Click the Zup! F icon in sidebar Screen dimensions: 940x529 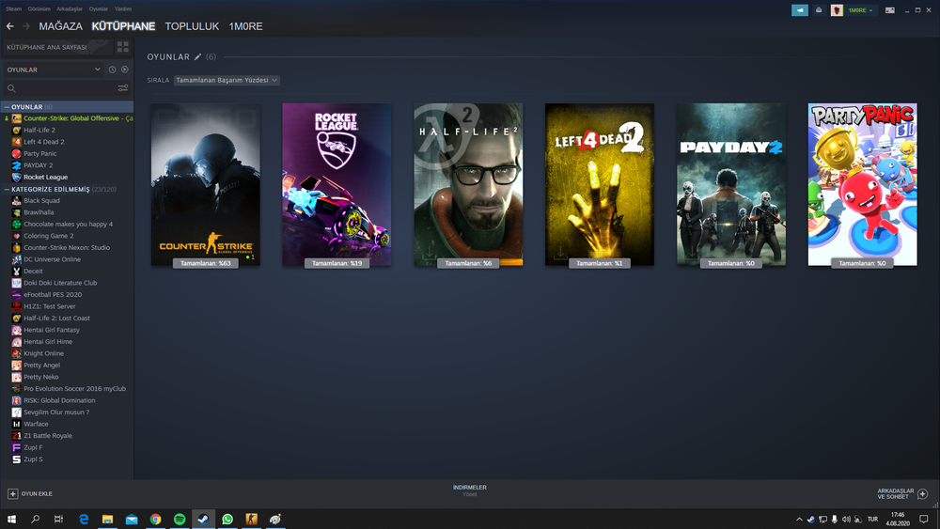click(17, 447)
